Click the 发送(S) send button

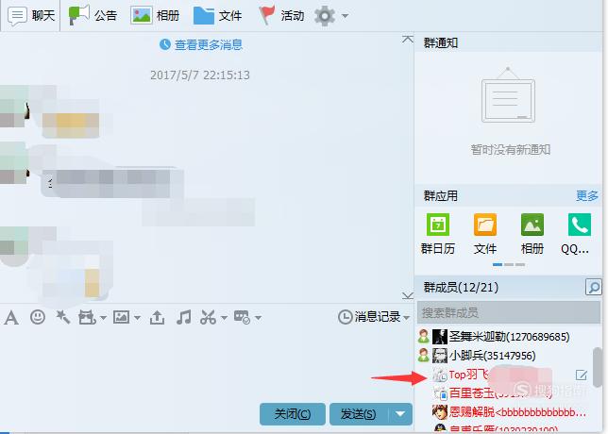click(x=359, y=414)
